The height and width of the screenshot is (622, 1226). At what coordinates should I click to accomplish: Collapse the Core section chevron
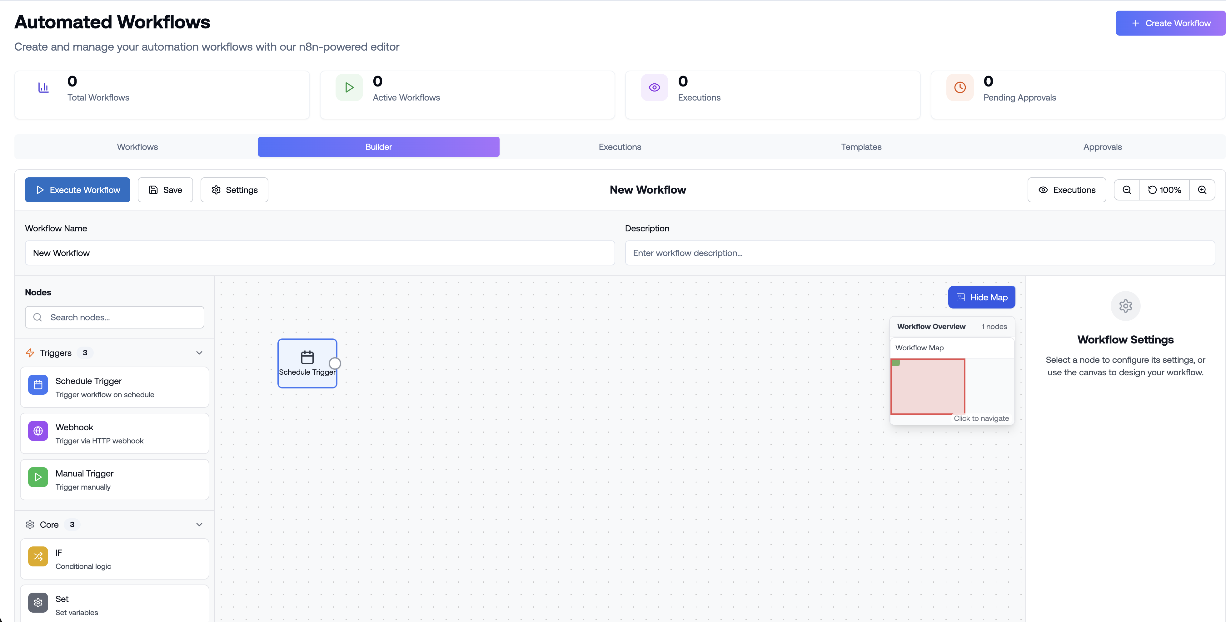(199, 525)
